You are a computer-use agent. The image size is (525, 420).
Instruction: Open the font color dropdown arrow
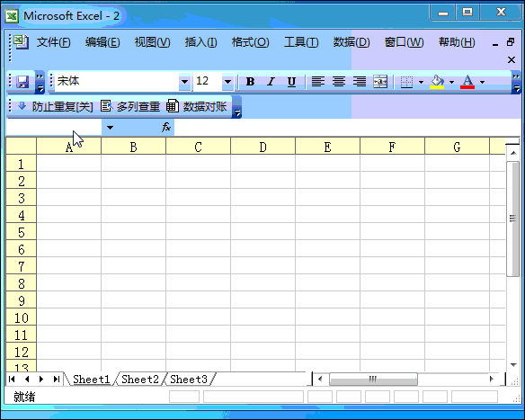(x=482, y=82)
